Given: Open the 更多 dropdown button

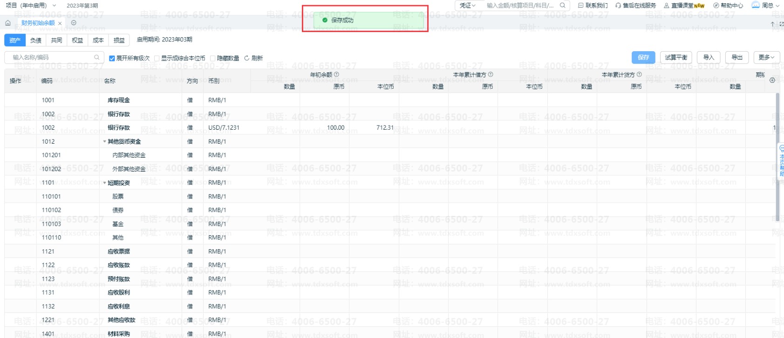Looking at the screenshot, I should click(766, 57).
